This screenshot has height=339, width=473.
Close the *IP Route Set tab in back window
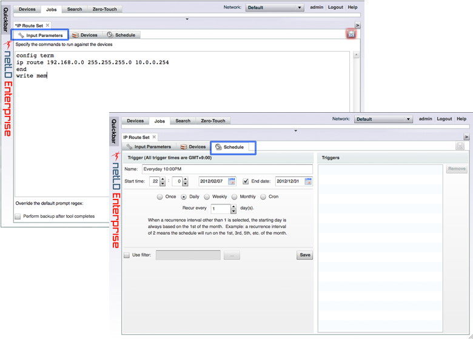[47, 25]
